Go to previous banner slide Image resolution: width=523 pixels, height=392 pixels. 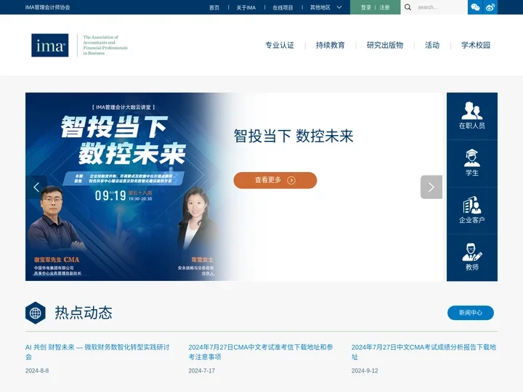[x=36, y=187]
